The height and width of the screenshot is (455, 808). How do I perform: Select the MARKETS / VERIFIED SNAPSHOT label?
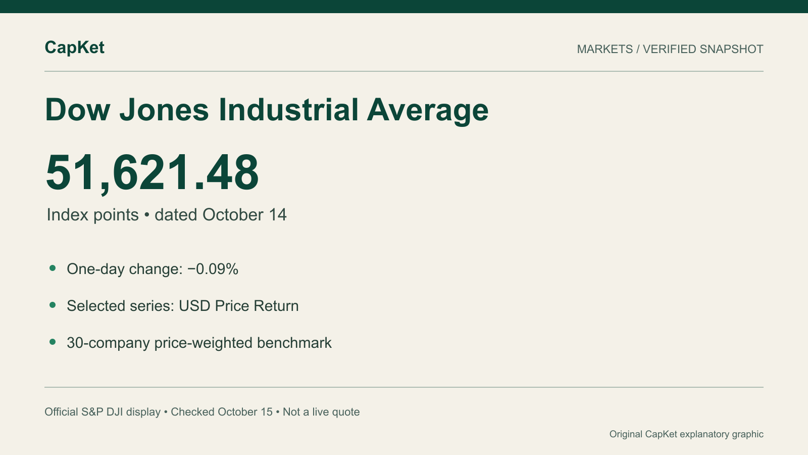click(670, 49)
